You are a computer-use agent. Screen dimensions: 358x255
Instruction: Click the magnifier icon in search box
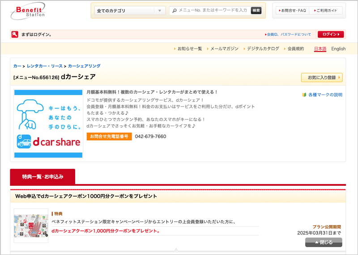point(175,10)
